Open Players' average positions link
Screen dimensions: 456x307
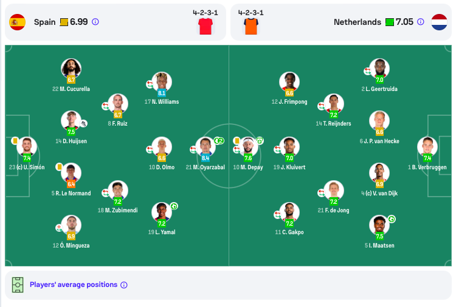(x=74, y=285)
